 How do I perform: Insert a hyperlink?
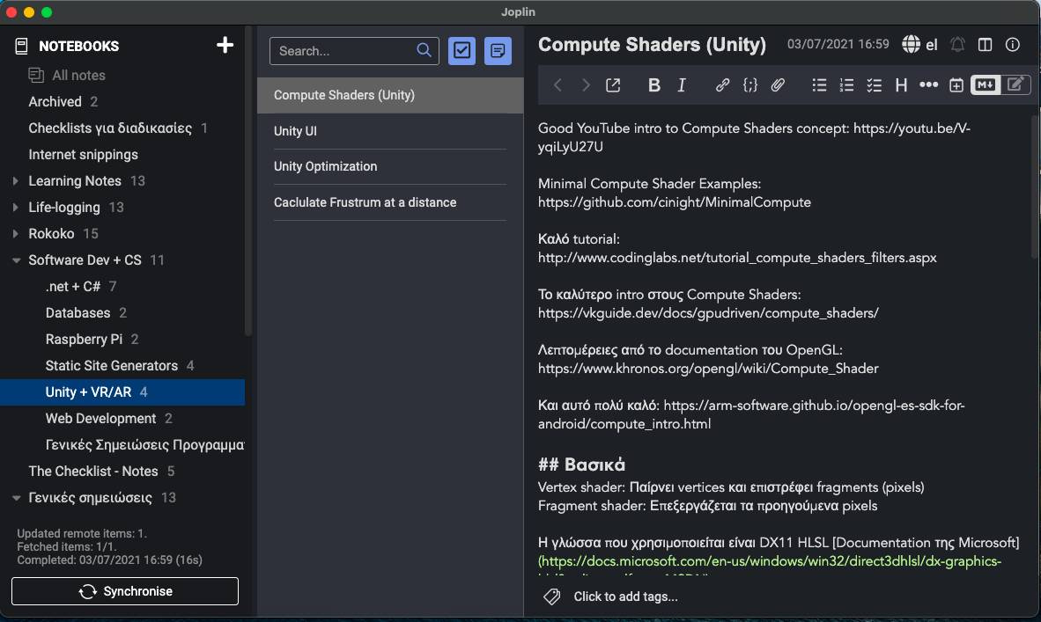(722, 84)
